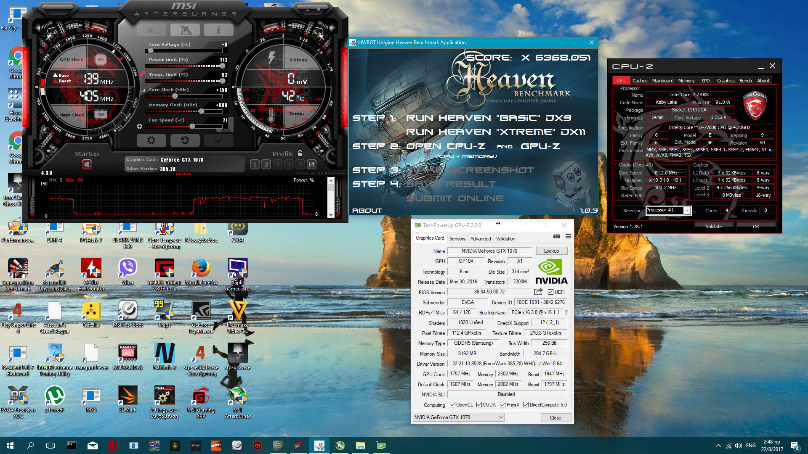The image size is (808, 454).
Task: Toggle the fan speed Auto button
Action: 226,130
